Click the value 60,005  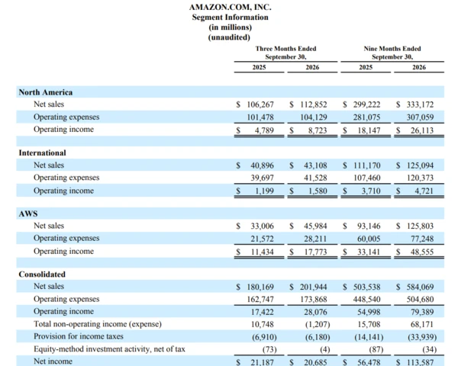369,239
